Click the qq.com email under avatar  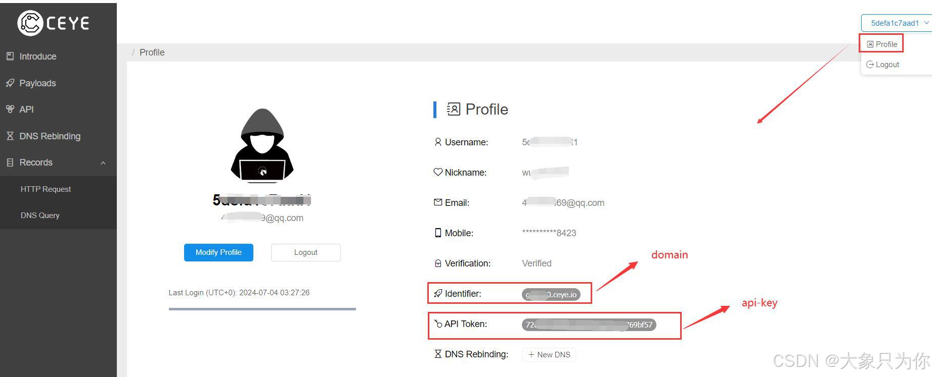tap(262, 218)
